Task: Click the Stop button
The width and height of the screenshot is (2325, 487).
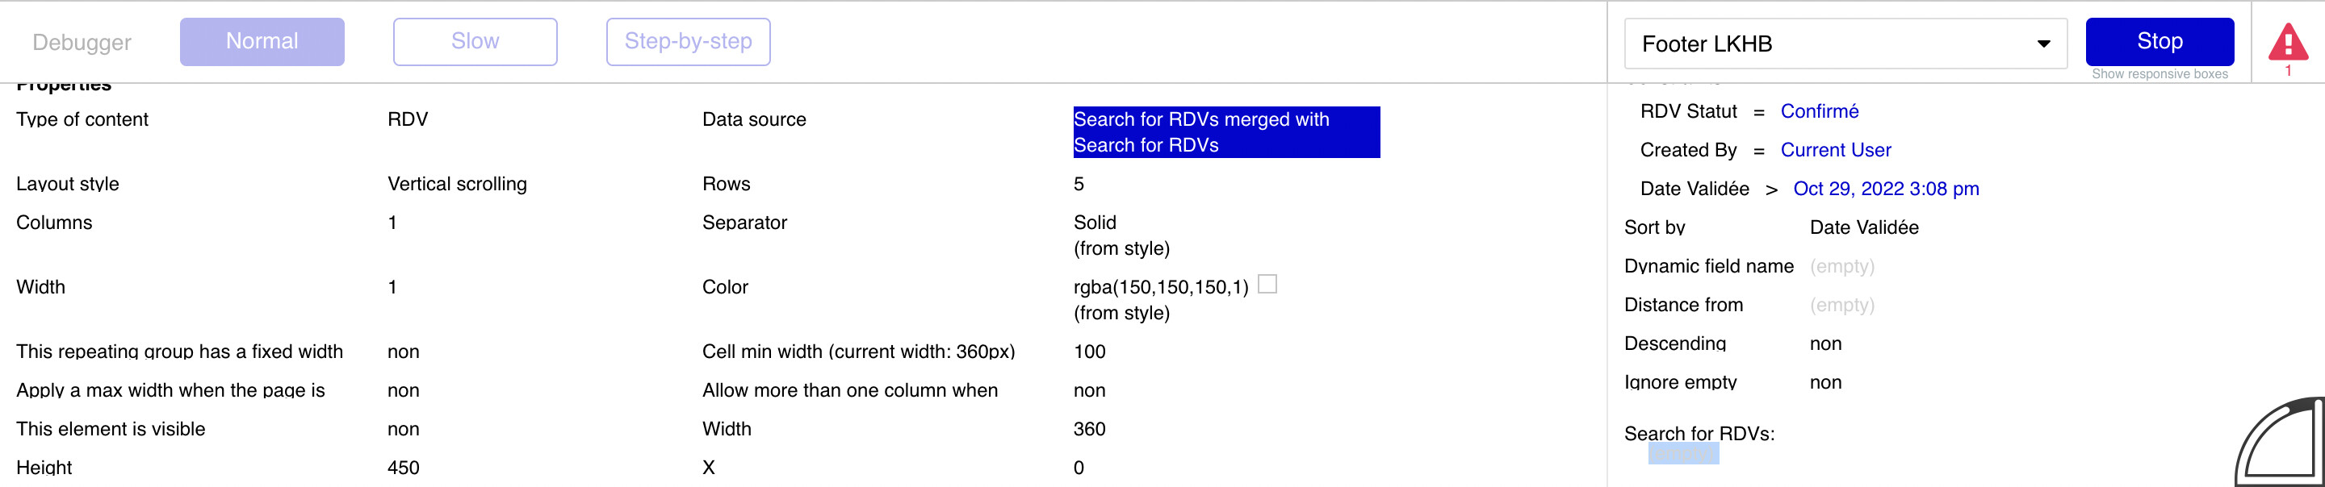Action: click(x=2159, y=41)
